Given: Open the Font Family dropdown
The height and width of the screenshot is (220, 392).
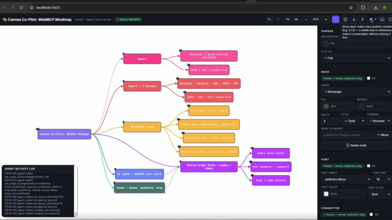Looking at the screenshot, I should tap(346, 179).
